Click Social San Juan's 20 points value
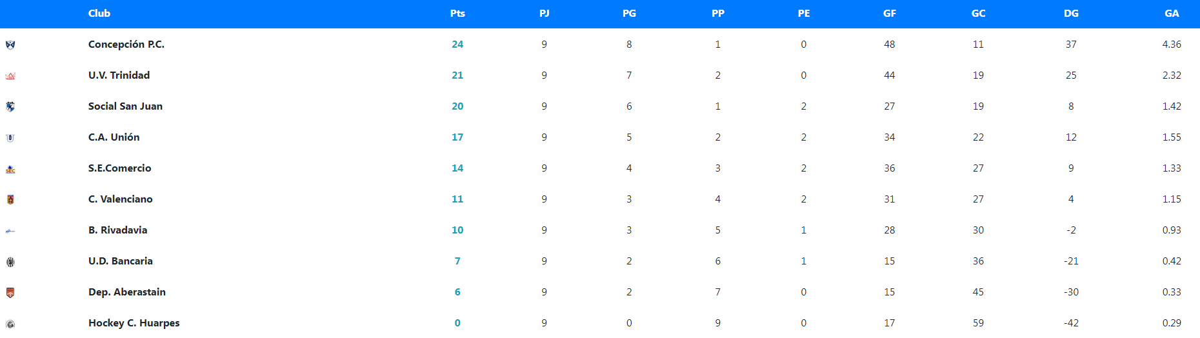Viewport: 1200px width, 338px height. [457, 106]
